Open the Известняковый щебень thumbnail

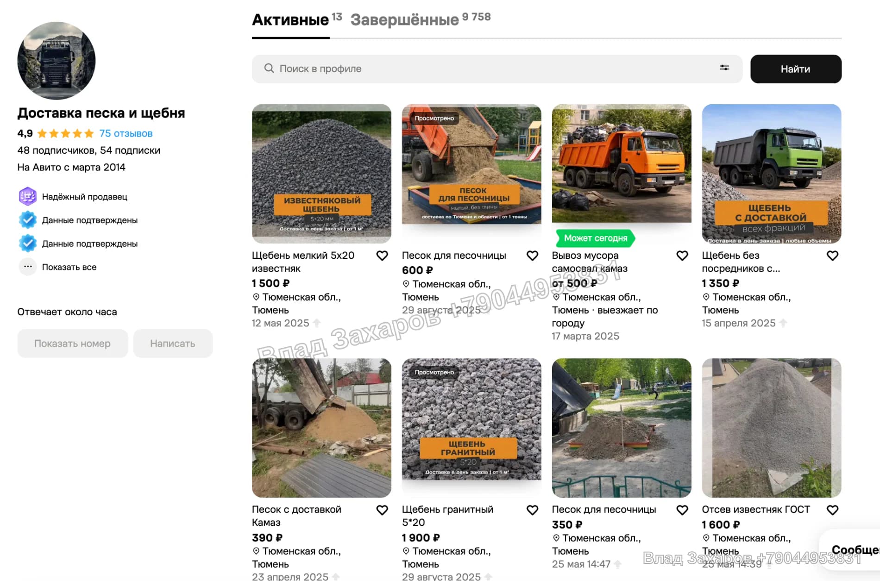click(321, 174)
